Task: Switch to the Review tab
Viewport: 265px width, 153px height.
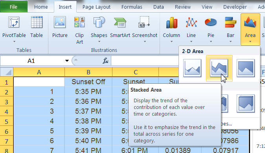Action: click(x=183, y=7)
